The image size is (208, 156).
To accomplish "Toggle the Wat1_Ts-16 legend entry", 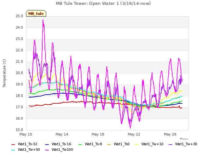I will [x=58, y=144].
